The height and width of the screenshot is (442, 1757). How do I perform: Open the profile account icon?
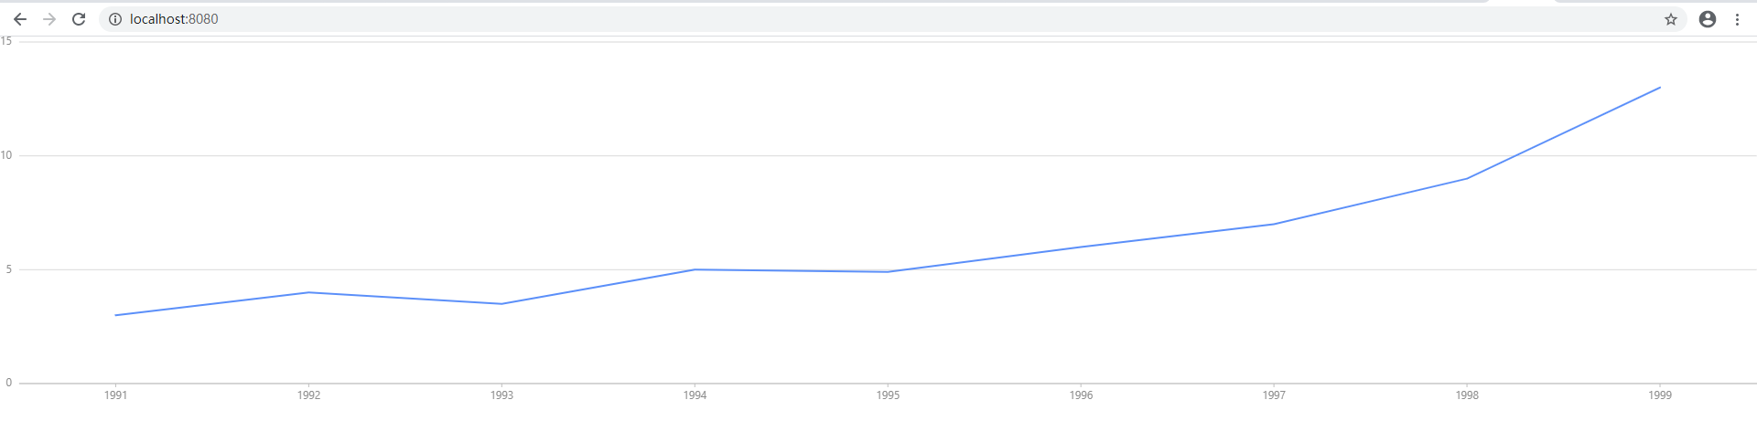click(1707, 19)
